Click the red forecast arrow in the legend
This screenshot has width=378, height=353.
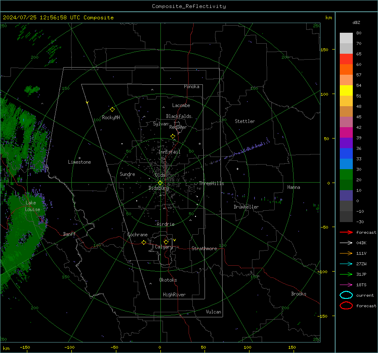point(346,232)
